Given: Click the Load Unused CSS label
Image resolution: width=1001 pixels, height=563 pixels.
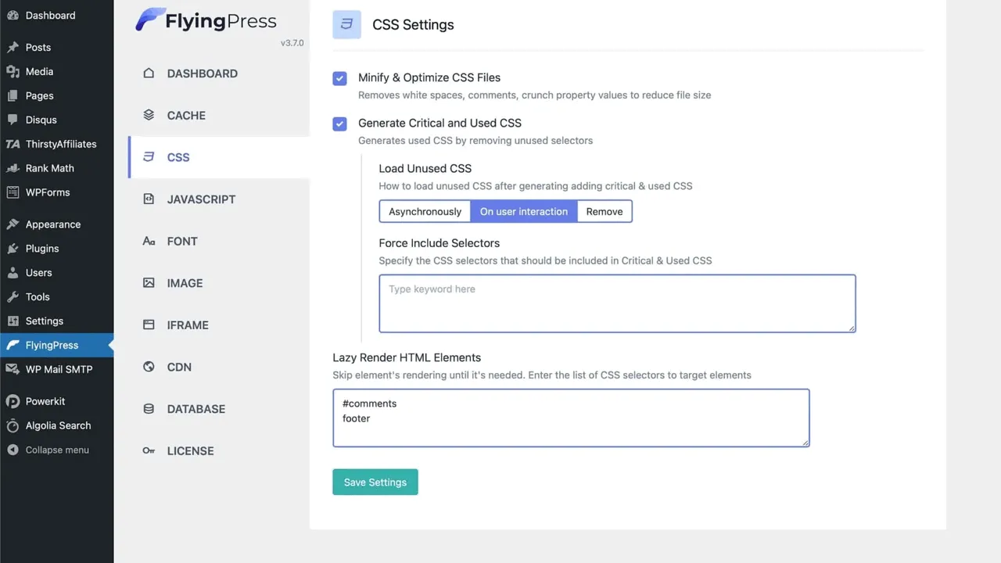Looking at the screenshot, I should [425, 169].
